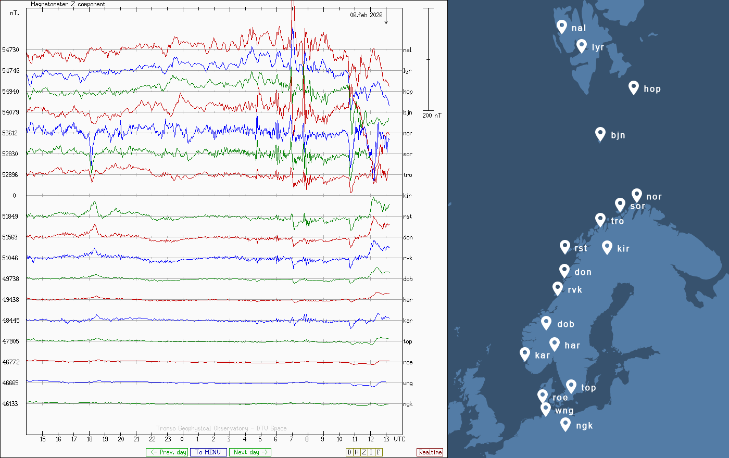Click the Next day button
The height and width of the screenshot is (458, 729).
[250, 452]
